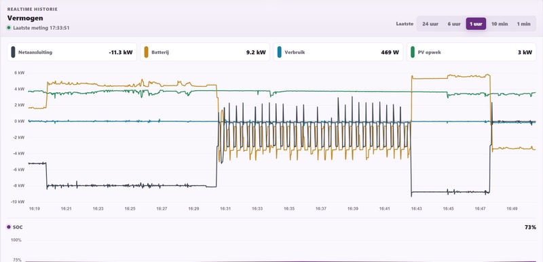
Task: Switch to the 10 min range
Action: click(500, 24)
